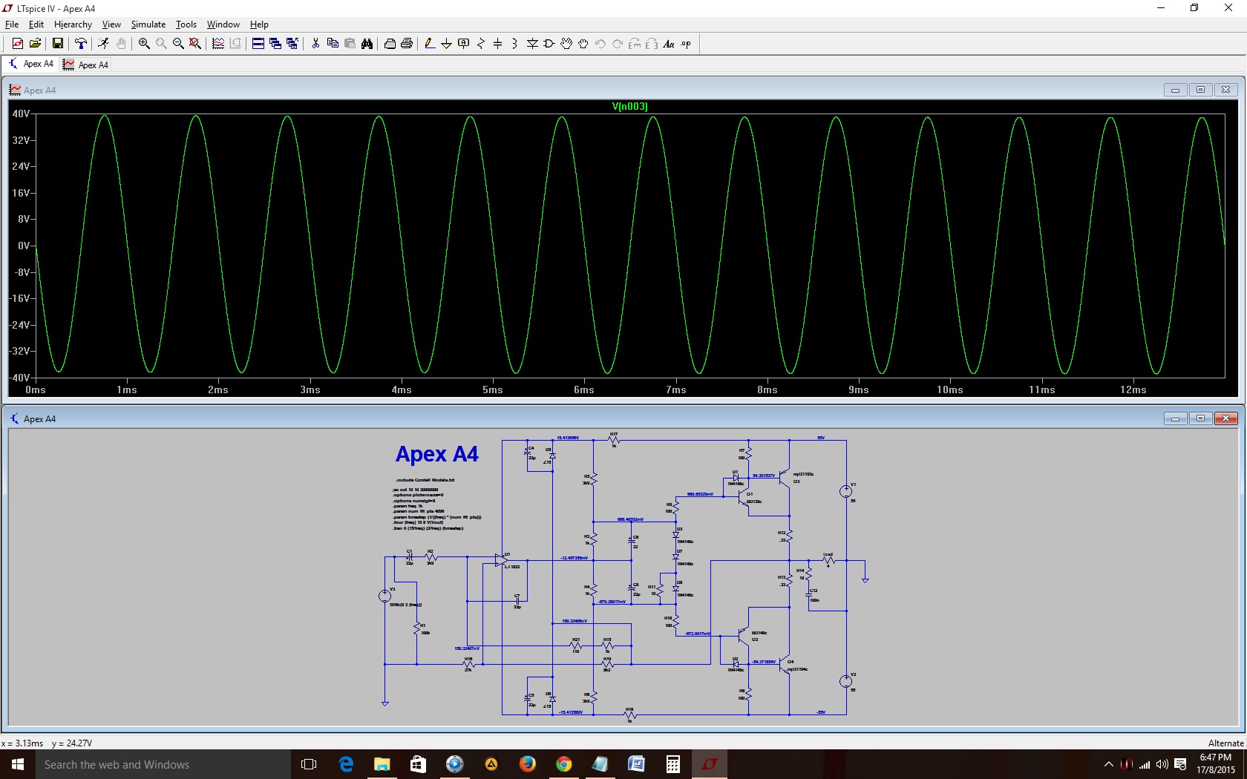The height and width of the screenshot is (779, 1247).
Task: Select the Zoom Out magnifier tool
Action: [178, 44]
